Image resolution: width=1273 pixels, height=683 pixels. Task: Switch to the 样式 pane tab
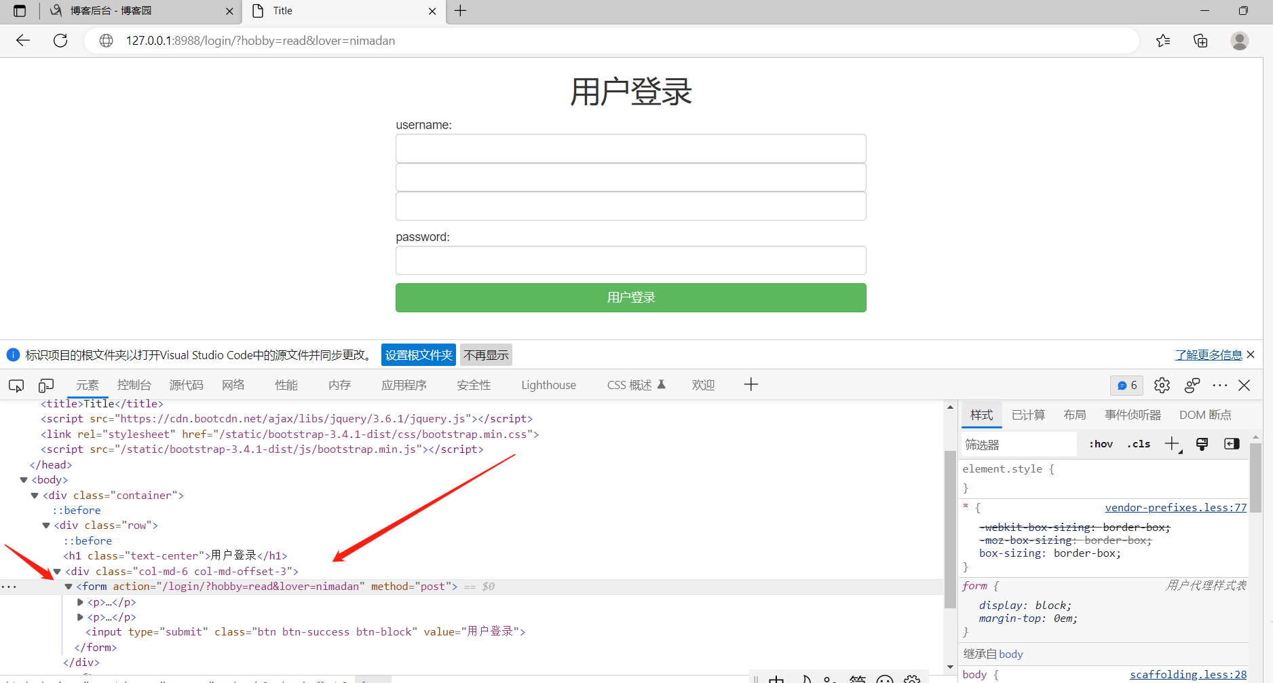tap(981, 415)
